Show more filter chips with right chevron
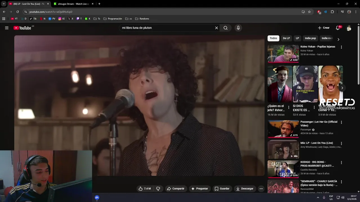Viewport: 360px width, 202px height. coord(338,39)
